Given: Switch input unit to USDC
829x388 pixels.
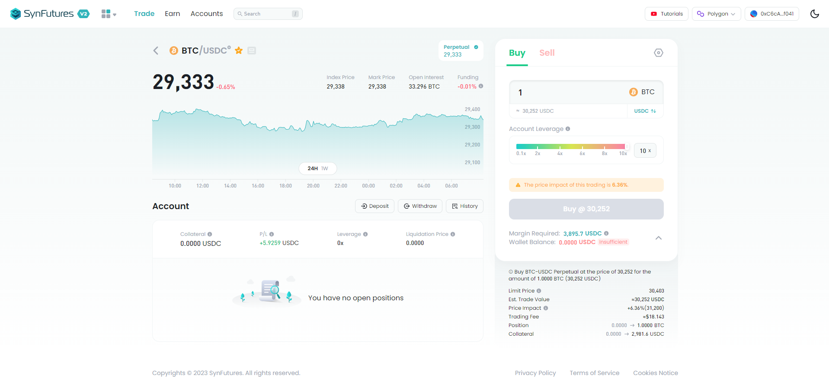Looking at the screenshot, I should point(645,111).
